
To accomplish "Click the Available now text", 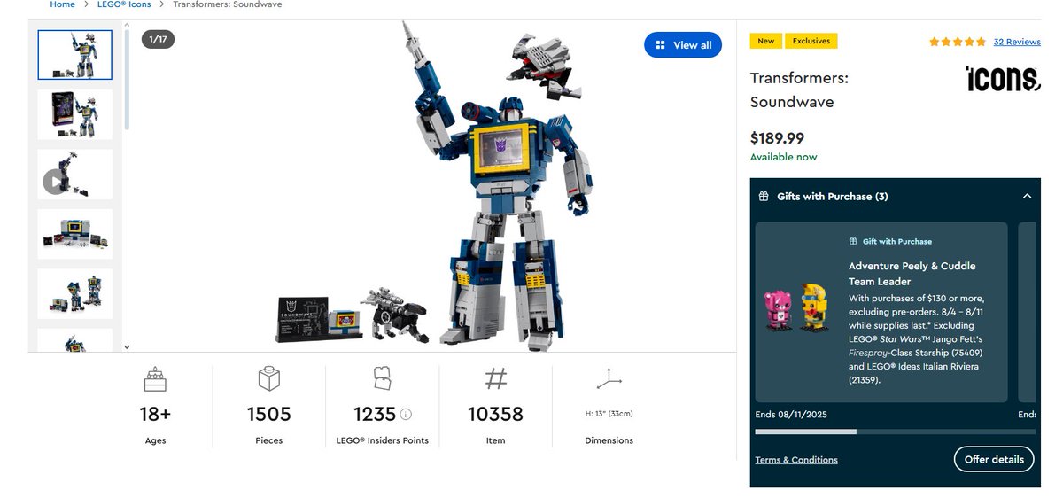I will (x=783, y=157).
